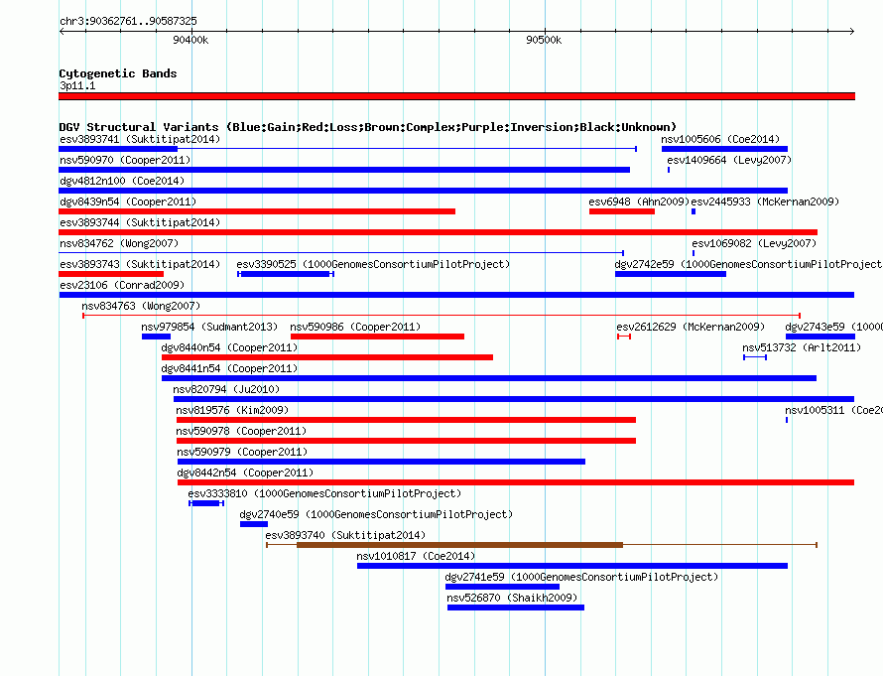The image size is (883, 676).
Task: Click the dgv2743e59 blue bar
Action: [820, 337]
